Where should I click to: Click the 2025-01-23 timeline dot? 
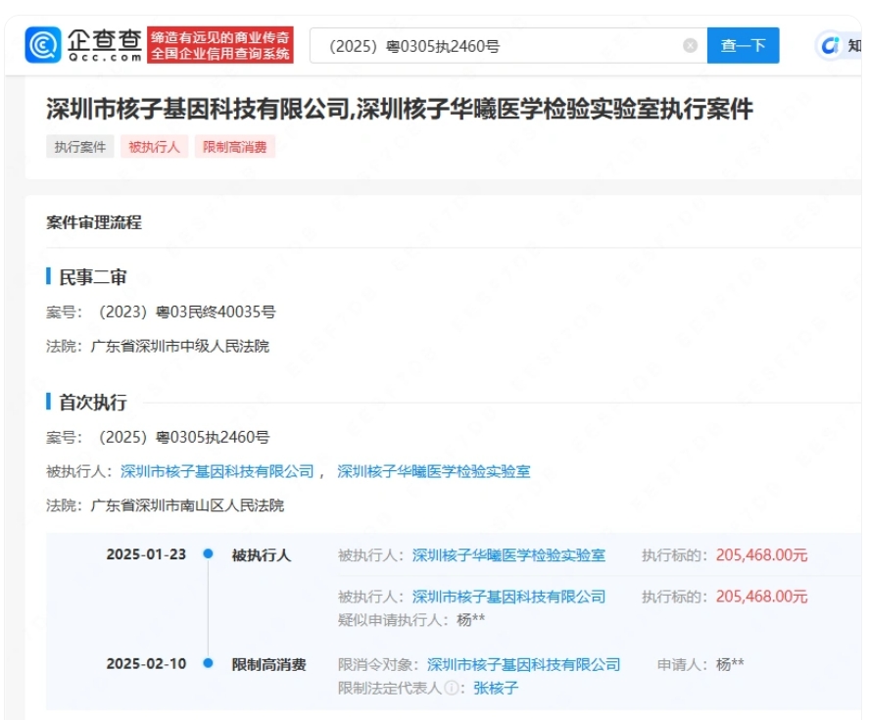tap(208, 553)
